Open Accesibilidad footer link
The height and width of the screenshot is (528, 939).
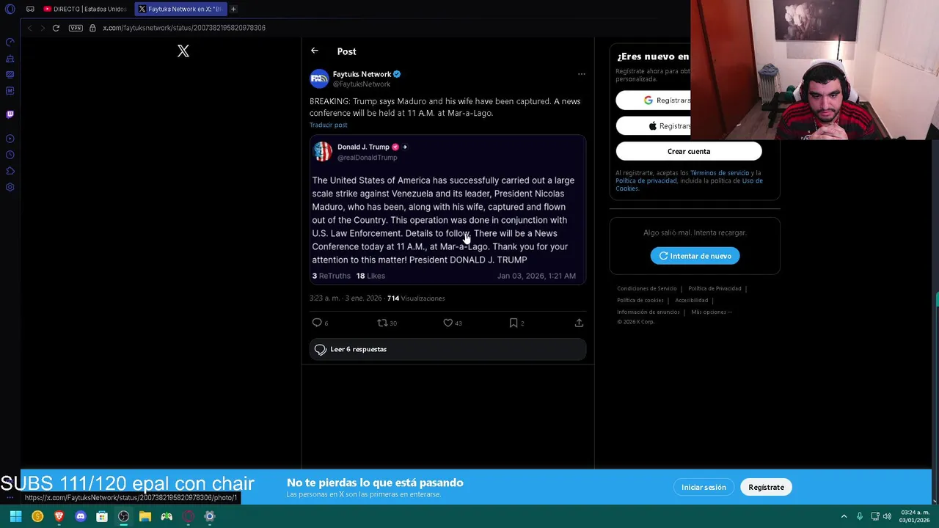click(691, 300)
